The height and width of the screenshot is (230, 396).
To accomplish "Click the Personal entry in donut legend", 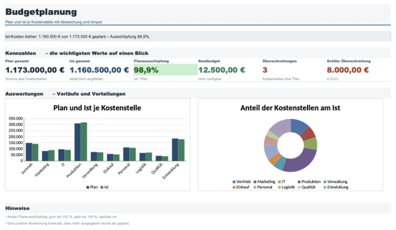I will click(x=263, y=187).
